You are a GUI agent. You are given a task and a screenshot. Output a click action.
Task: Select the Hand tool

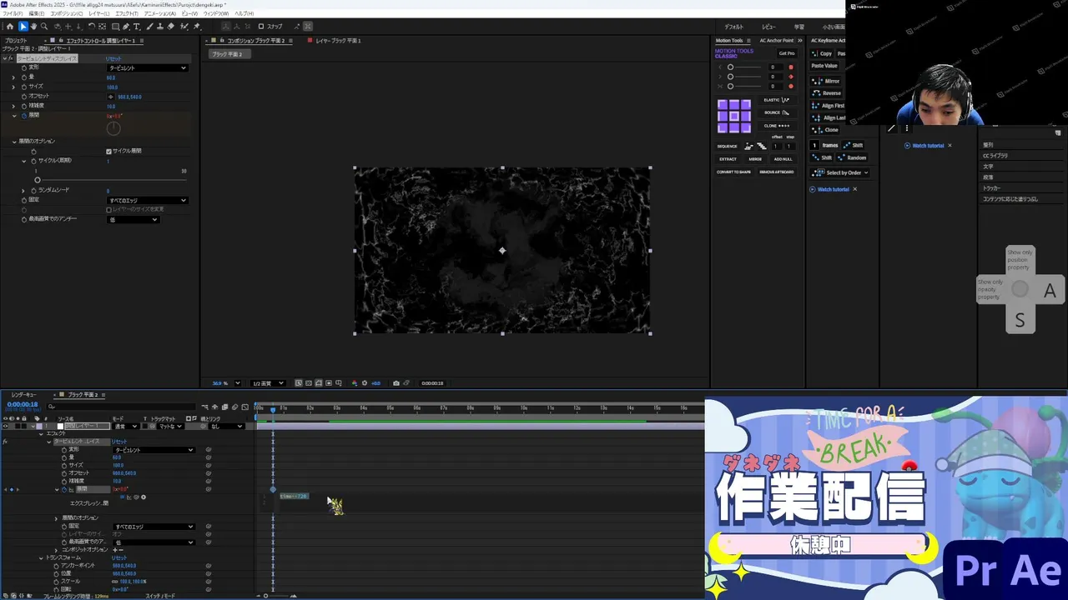click(33, 27)
